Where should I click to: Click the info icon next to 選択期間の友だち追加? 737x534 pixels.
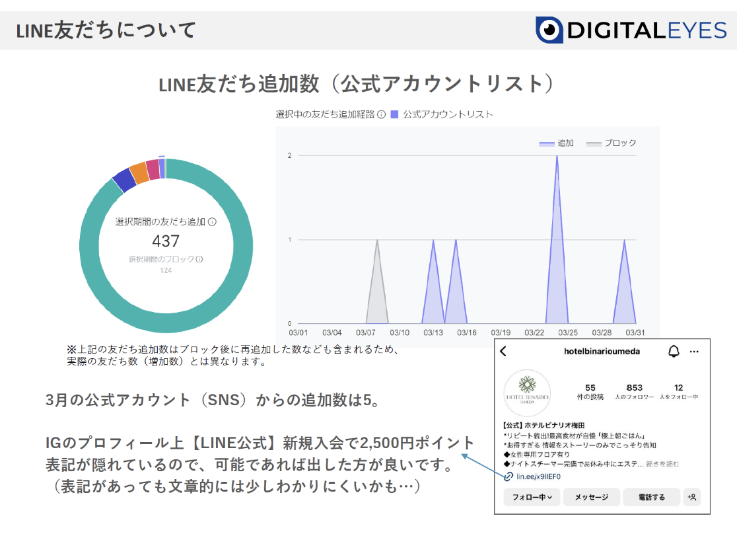pos(211,222)
